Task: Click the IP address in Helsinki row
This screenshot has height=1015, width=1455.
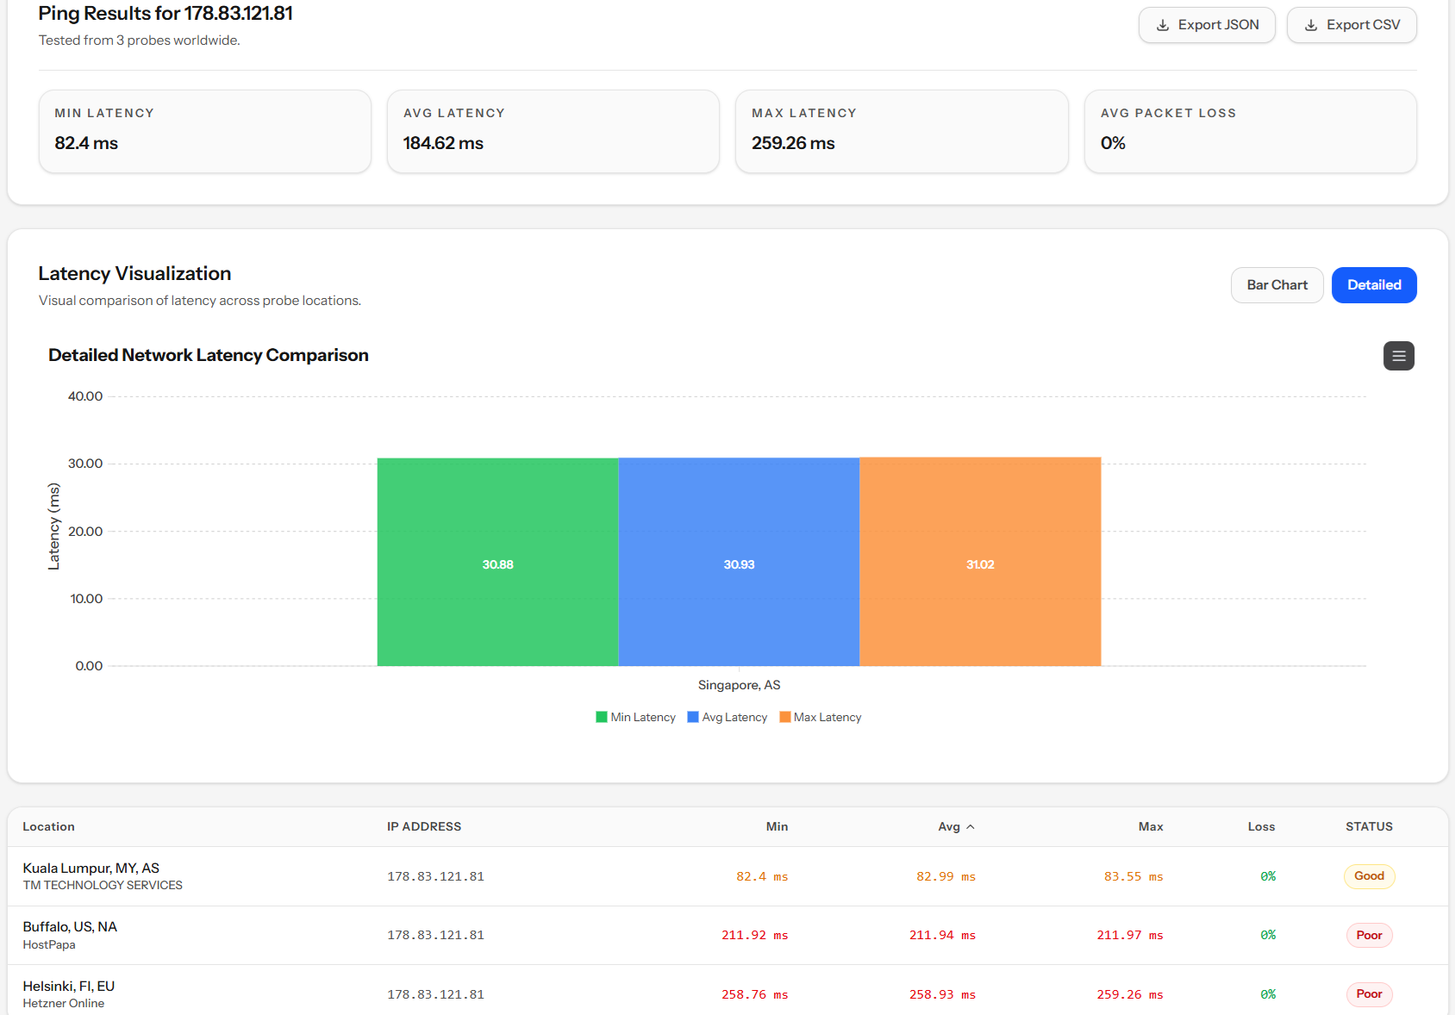Action: tap(435, 995)
